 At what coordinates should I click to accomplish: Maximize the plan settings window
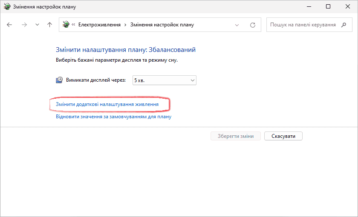[x=327, y=6]
